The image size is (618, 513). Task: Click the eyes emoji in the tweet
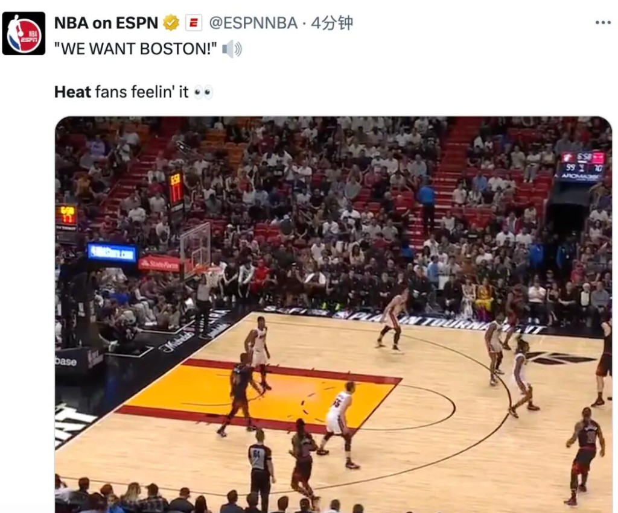click(x=203, y=92)
